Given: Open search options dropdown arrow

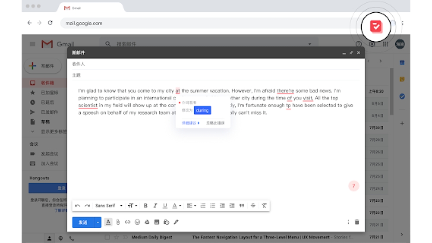Looking at the screenshot, I should point(310,44).
